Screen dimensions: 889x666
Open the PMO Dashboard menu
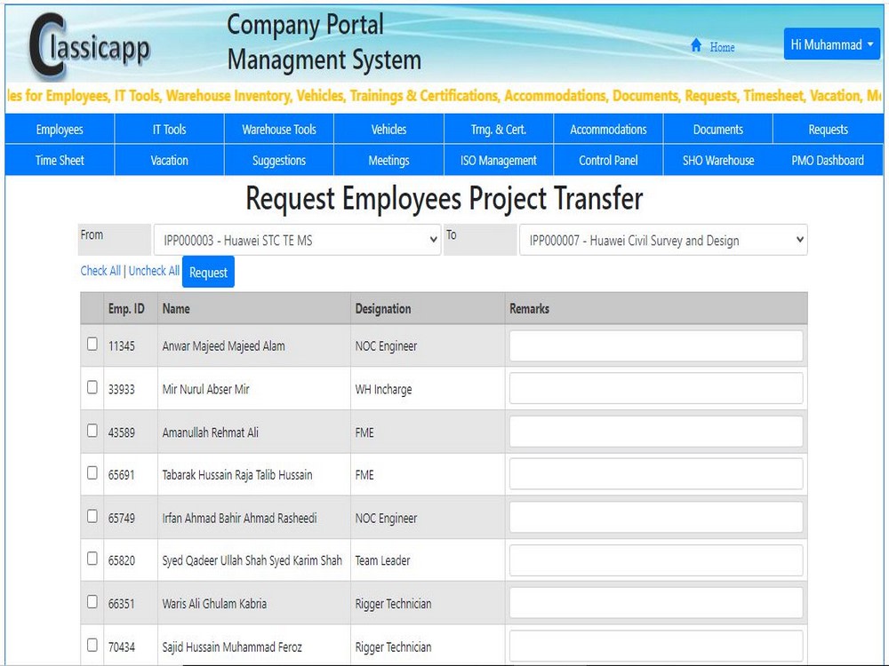point(828,160)
